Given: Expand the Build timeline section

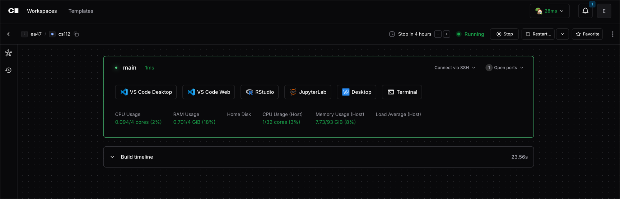Looking at the screenshot, I should pos(112,157).
